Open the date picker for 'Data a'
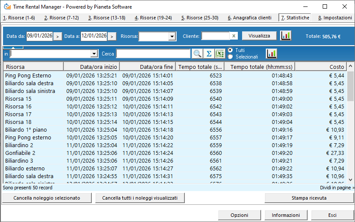The width and height of the screenshot is (355, 222). (x=112, y=36)
